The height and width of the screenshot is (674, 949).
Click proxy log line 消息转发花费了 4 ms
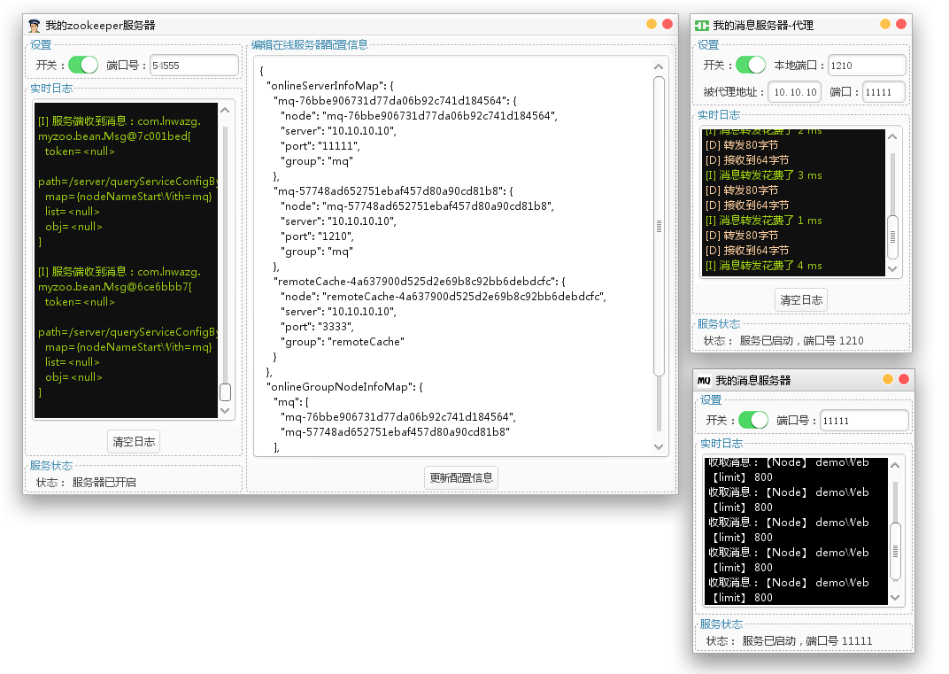(x=764, y=266)
